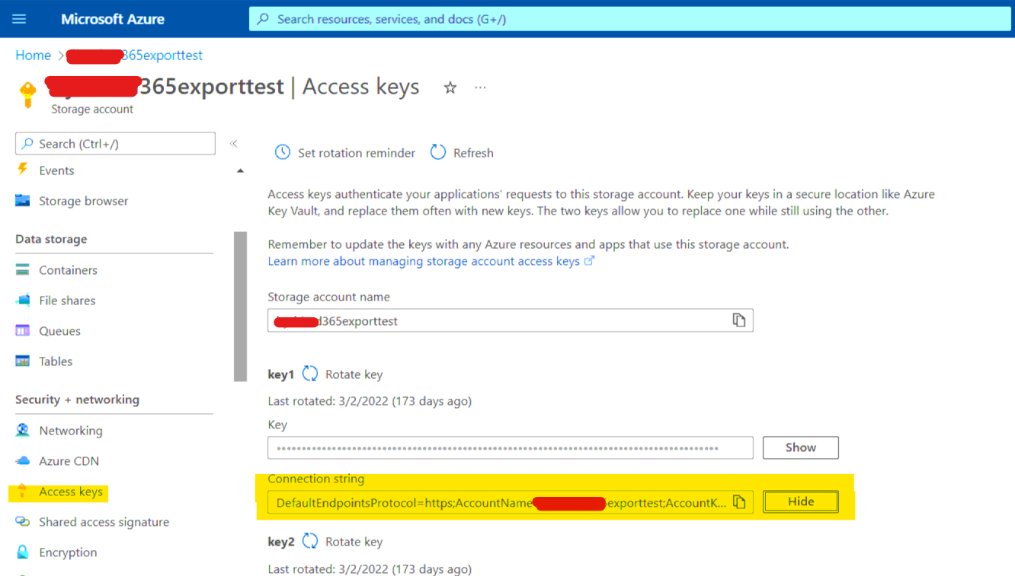1015x576 pixels.
Task: Click the Tables icon
Action: click(x=23, y=361)
